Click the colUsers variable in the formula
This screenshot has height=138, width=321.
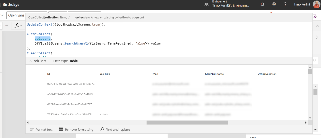point(43,38)
